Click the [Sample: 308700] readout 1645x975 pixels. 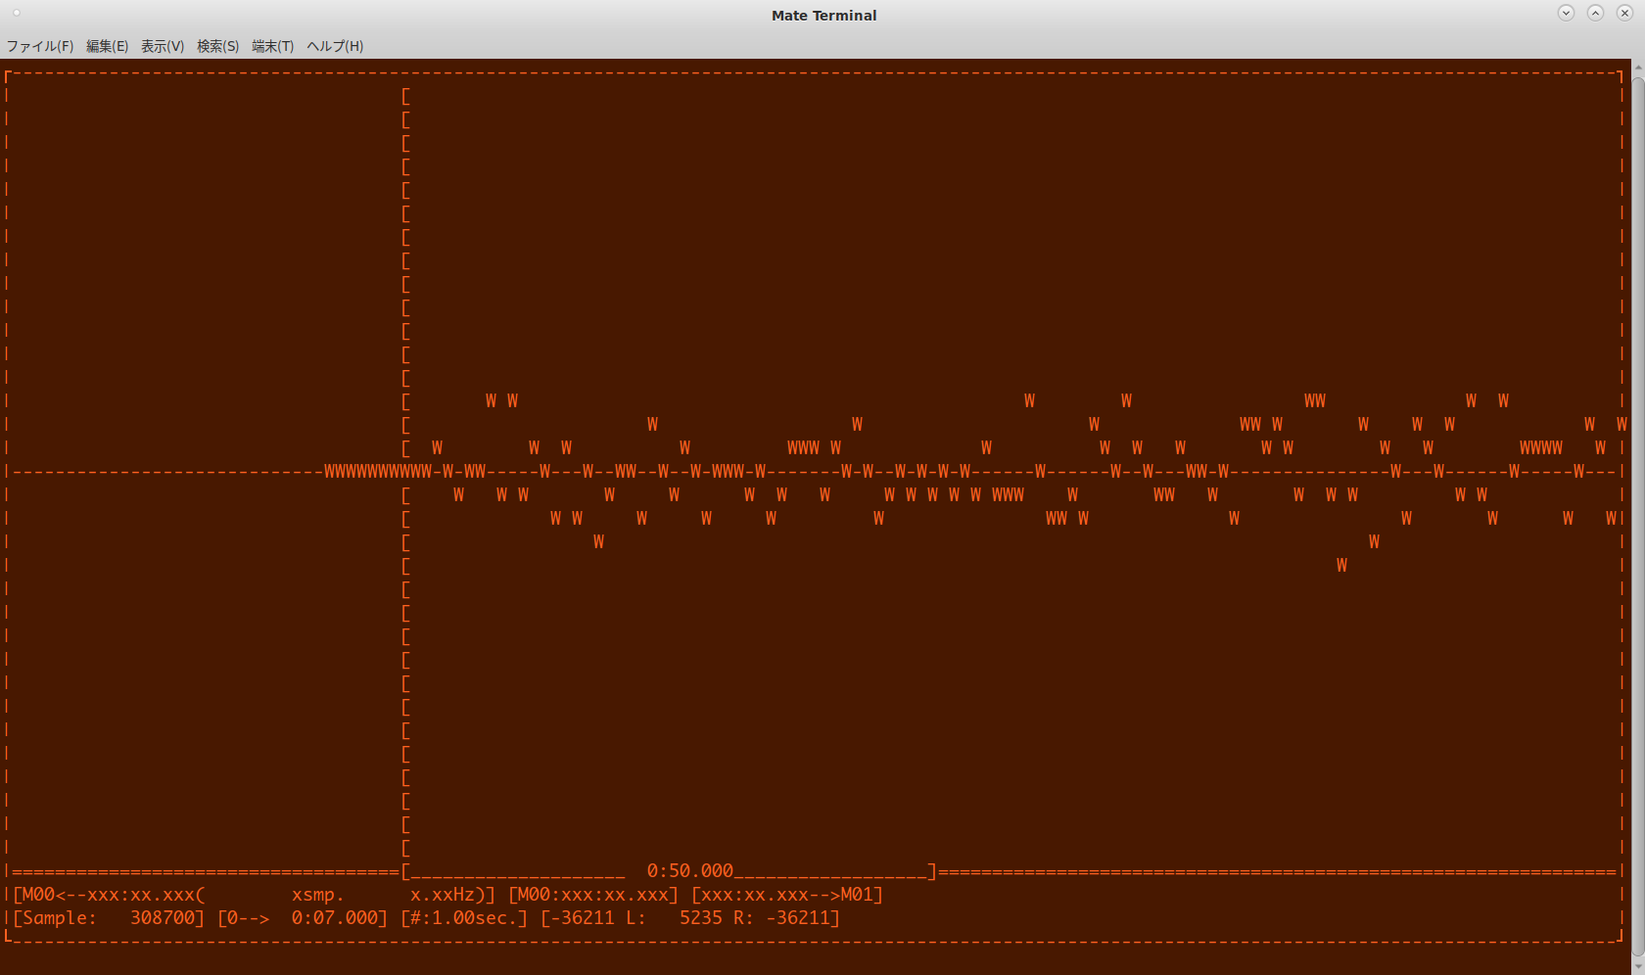[108, 918]
